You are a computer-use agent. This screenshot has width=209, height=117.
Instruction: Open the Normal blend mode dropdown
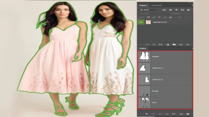point(154,14)
